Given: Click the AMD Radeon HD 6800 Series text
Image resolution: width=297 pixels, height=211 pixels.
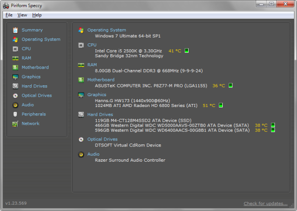Looking at the screenshot, I should [146, 105].
